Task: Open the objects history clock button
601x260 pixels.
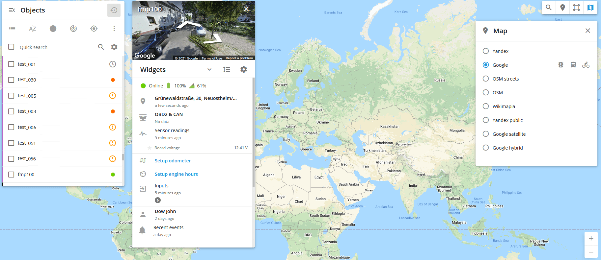Action: 114,10
